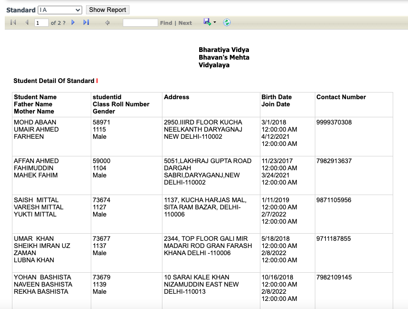Click student id 73679
The width and height of the screenshot is (408, 309).
[x=101, y=278]
